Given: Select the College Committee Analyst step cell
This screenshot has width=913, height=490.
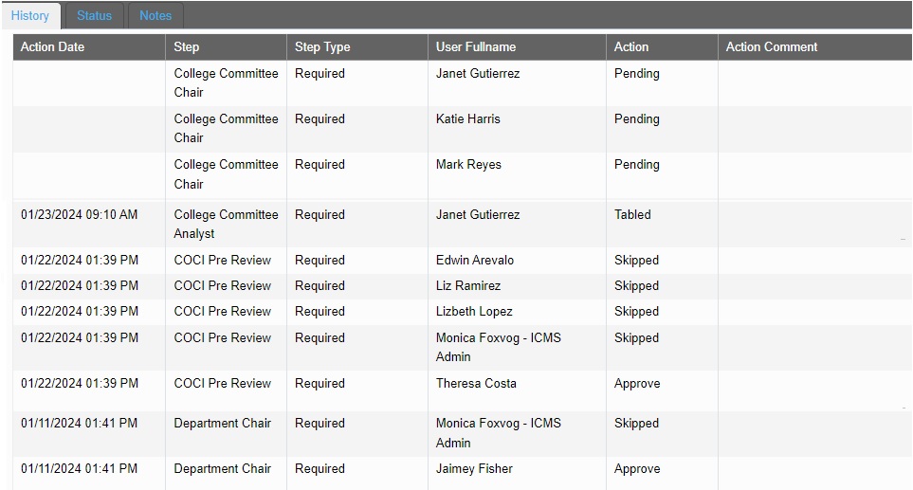Looking at the screenshot, I should point(226,224).
